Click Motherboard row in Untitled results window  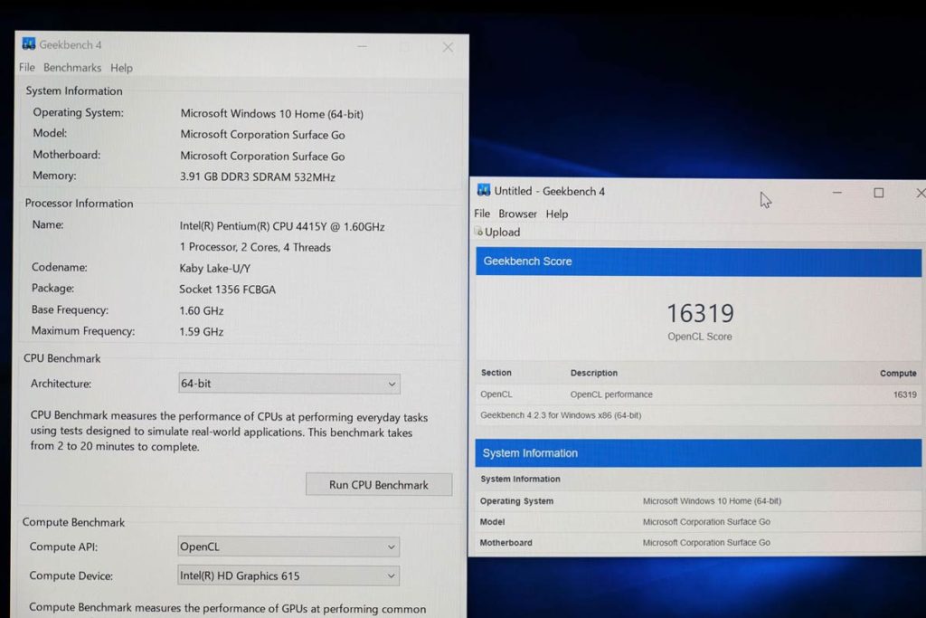[699, 542]
